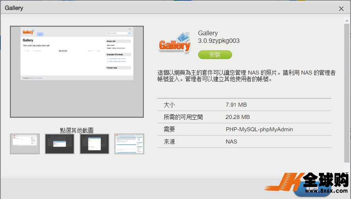Click the large Gallery screenshot preview
This screenshot has width=351, height=199.
77,72
